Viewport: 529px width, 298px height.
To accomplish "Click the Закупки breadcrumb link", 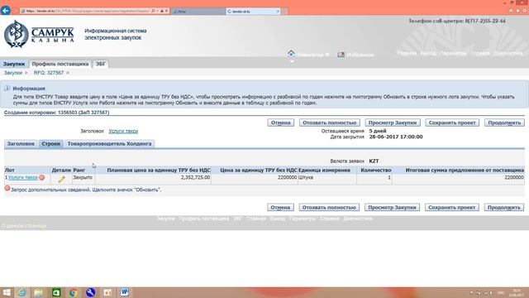I will coord(13,73).
